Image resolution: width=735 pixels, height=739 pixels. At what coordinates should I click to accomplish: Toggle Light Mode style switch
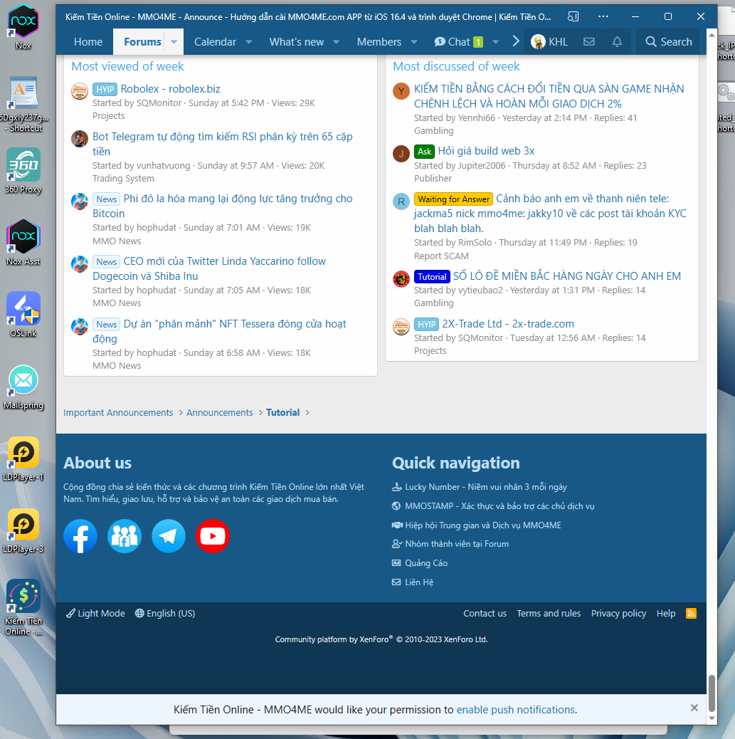click(x=95, y=613)
